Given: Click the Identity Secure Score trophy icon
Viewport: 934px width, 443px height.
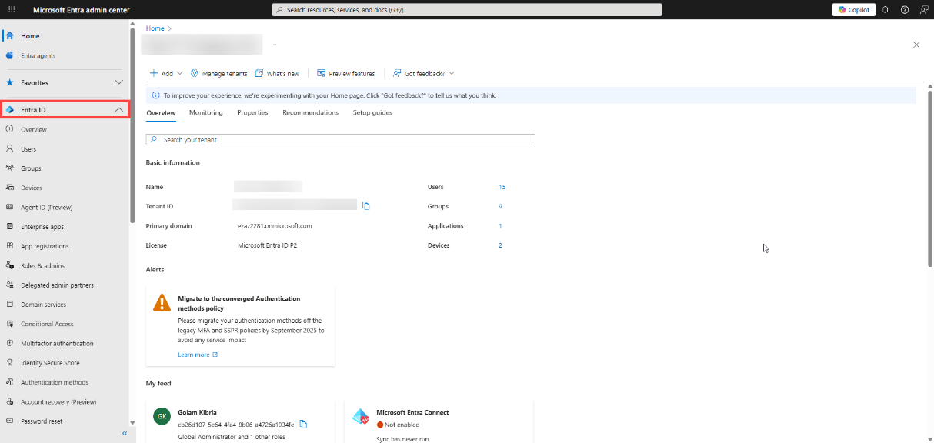Looking at the screenshot, I should (x=10, y=363).
